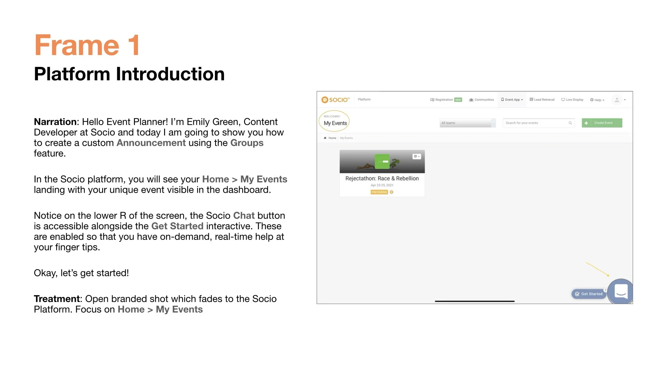
Task: Open the event card gear dropdown
Action: click(416, 156)
